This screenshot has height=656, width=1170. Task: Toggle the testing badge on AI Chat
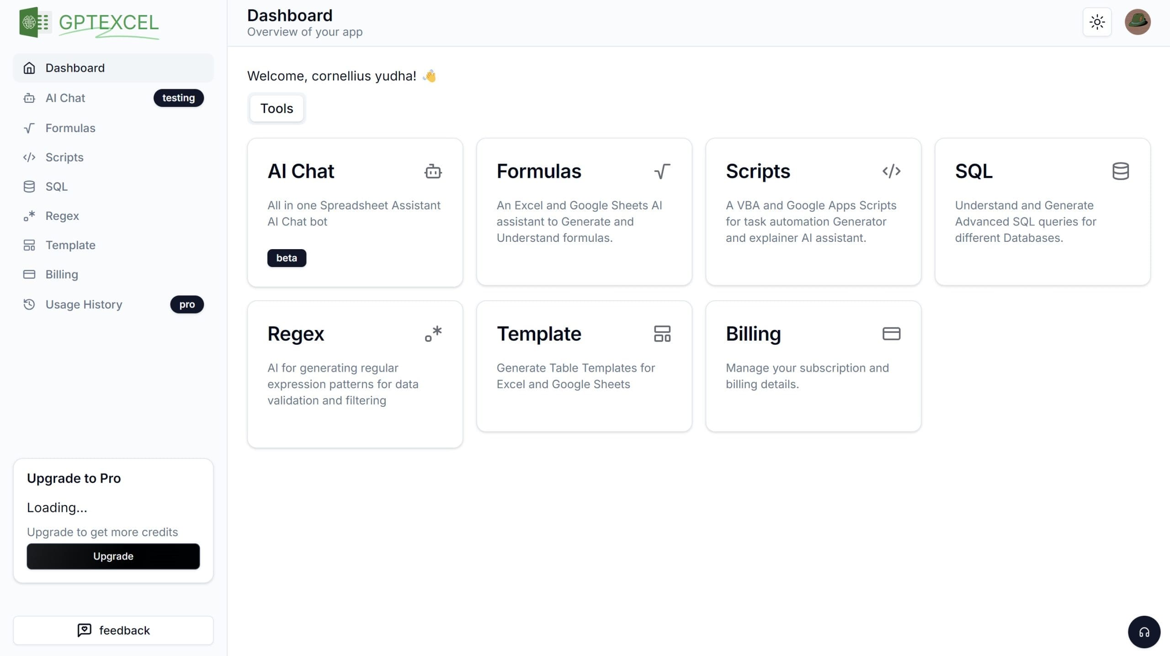click(178, 96)
